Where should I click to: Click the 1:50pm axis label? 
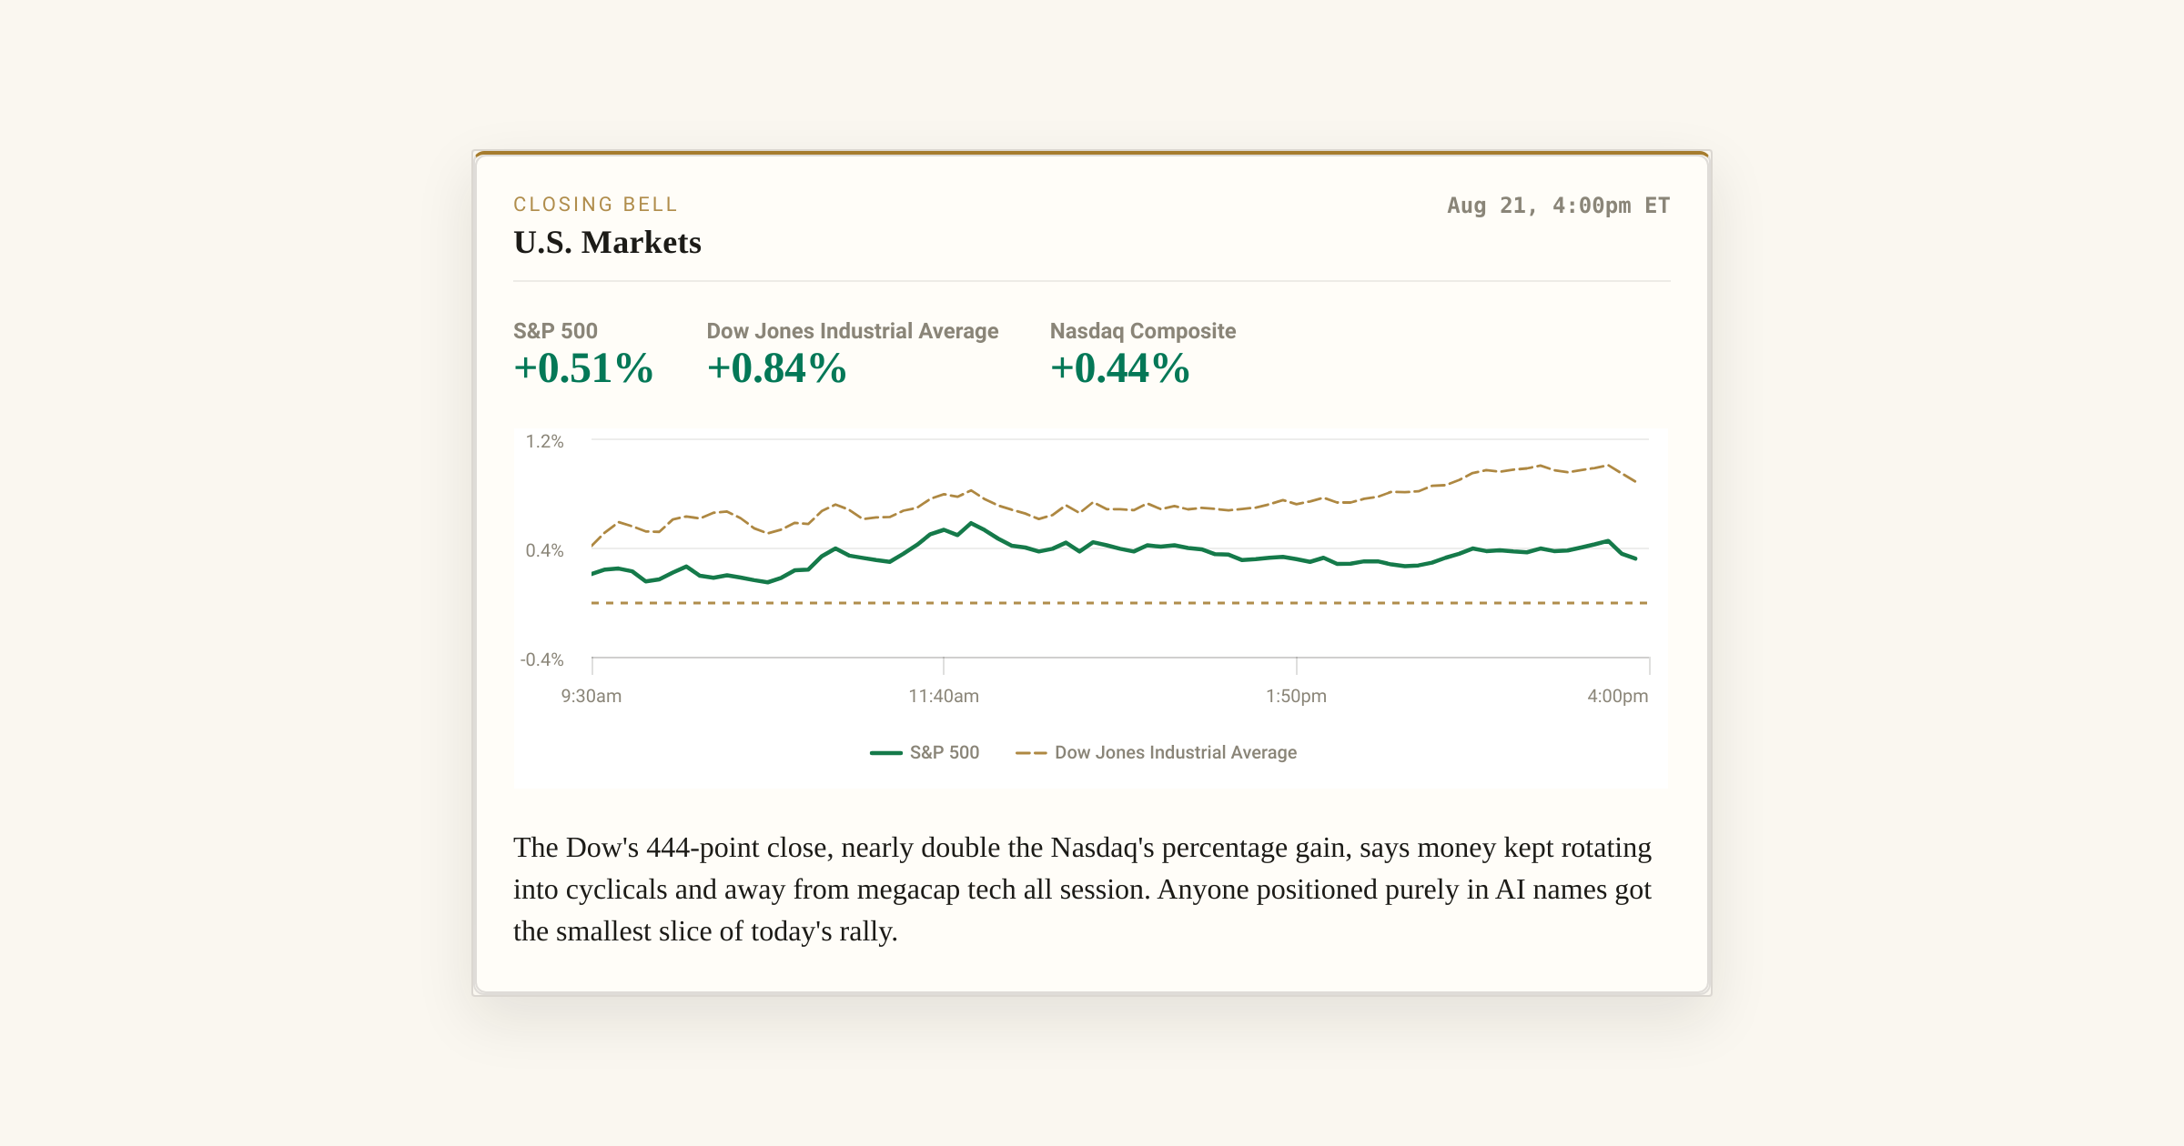1296,696
